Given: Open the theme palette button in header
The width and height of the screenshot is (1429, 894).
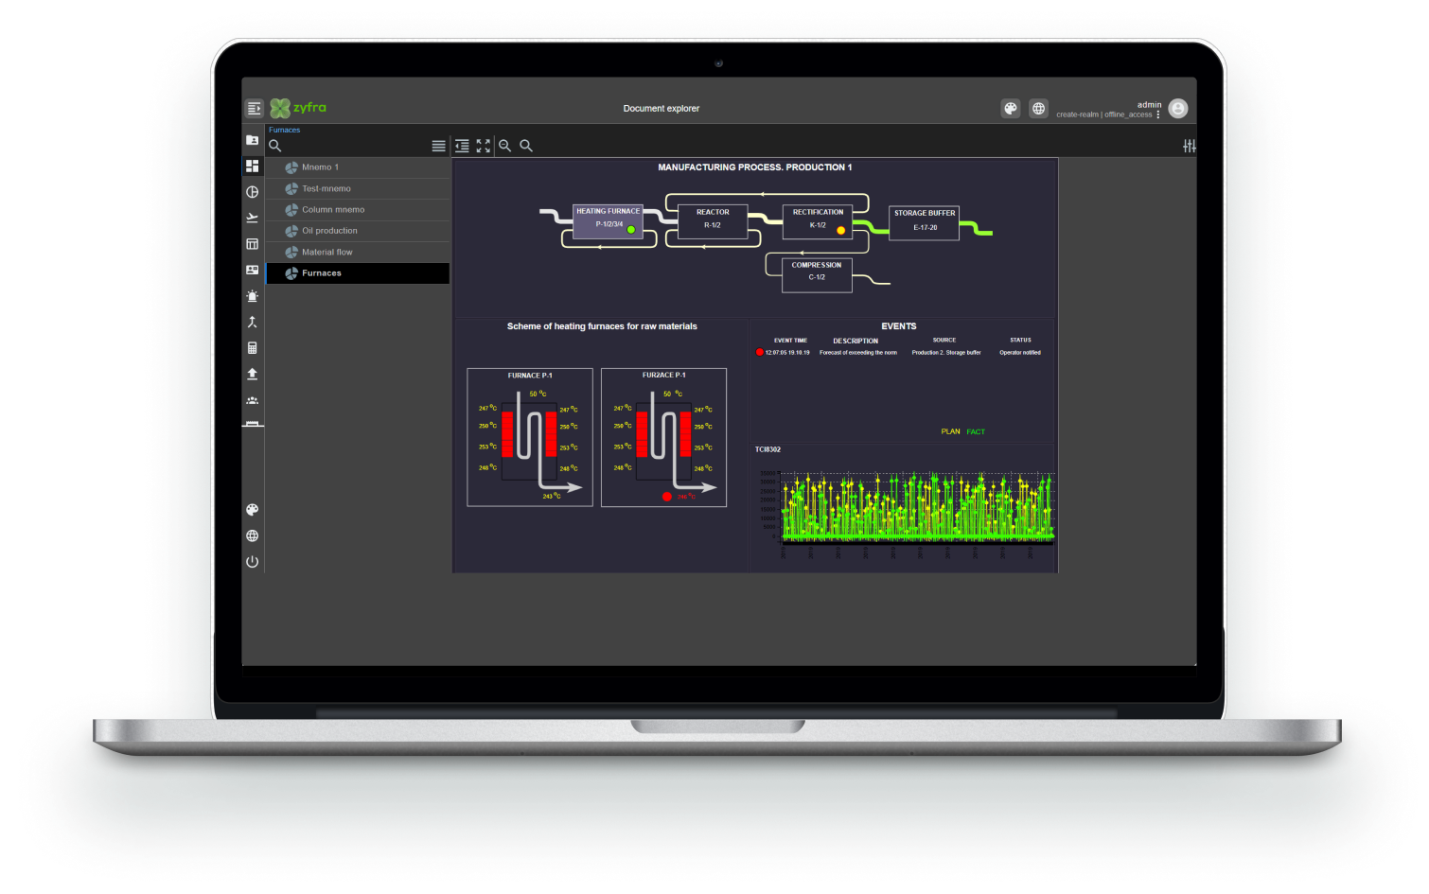Looking at the screenshot, I should 1011,109.
